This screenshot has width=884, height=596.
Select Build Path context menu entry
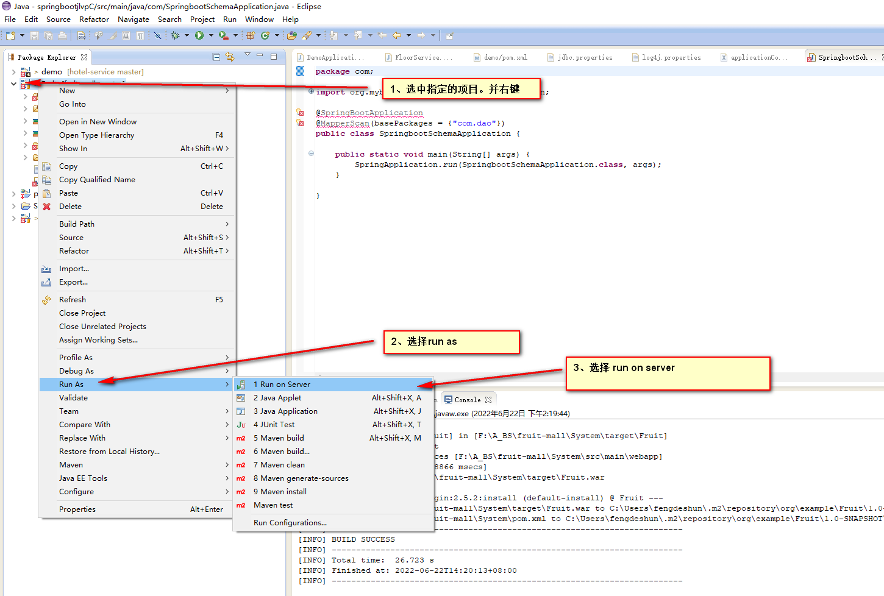coord(136,224)
